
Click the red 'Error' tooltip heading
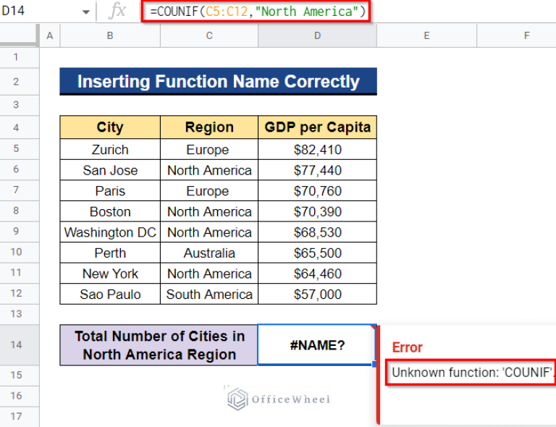point(407,347)
